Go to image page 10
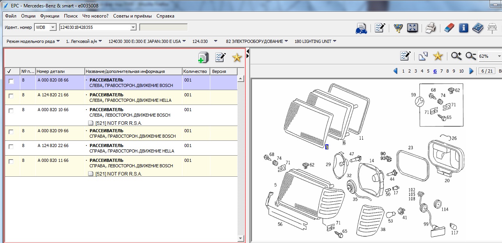This screenshot has width=502, height=243. point(461,71)
